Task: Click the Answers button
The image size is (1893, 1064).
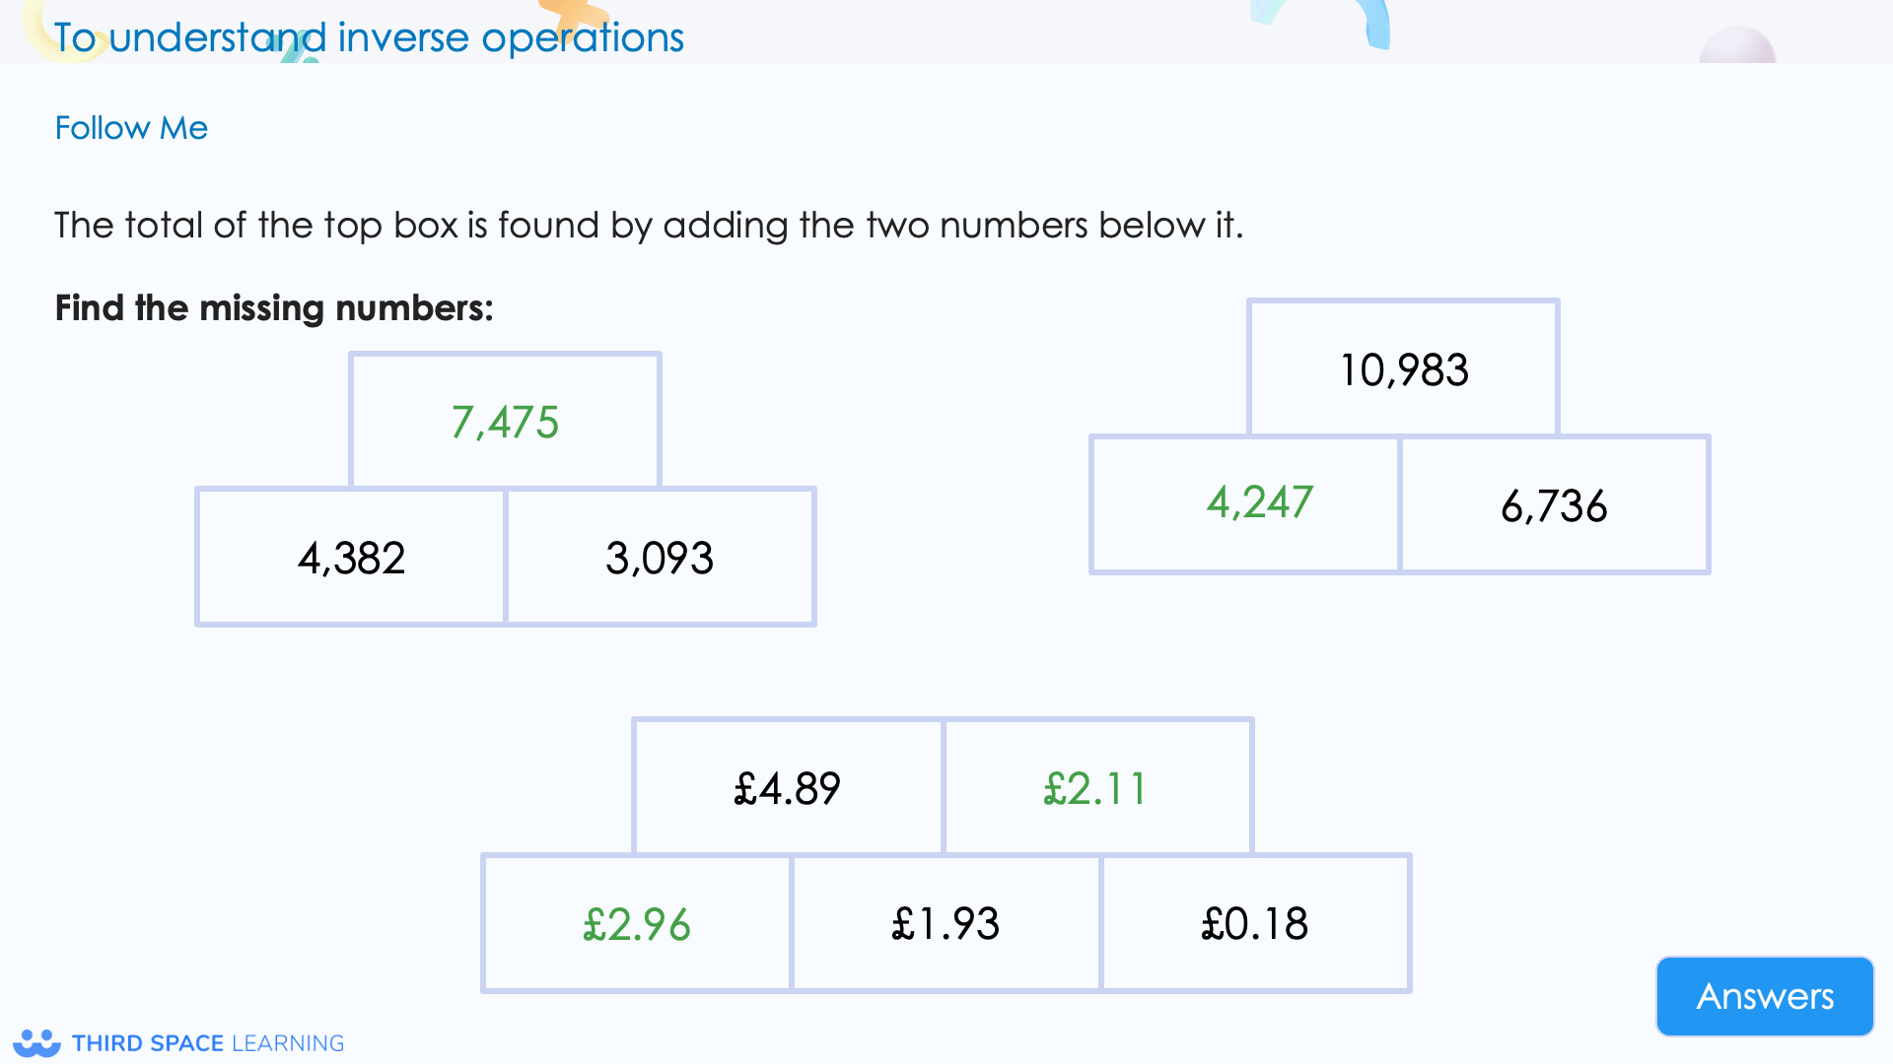Action: coord(1764,996)
